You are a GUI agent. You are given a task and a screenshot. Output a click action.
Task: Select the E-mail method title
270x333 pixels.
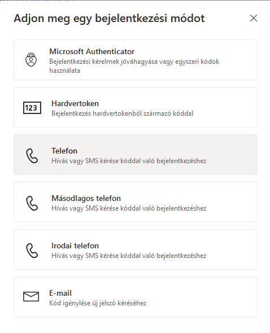(x=60, y=293)
